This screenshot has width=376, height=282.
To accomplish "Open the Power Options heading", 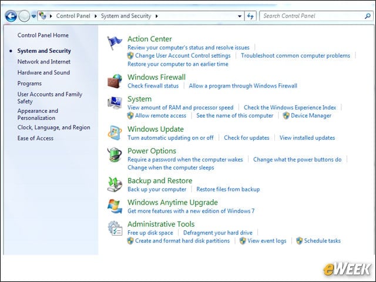I will (x=152, y=151).
